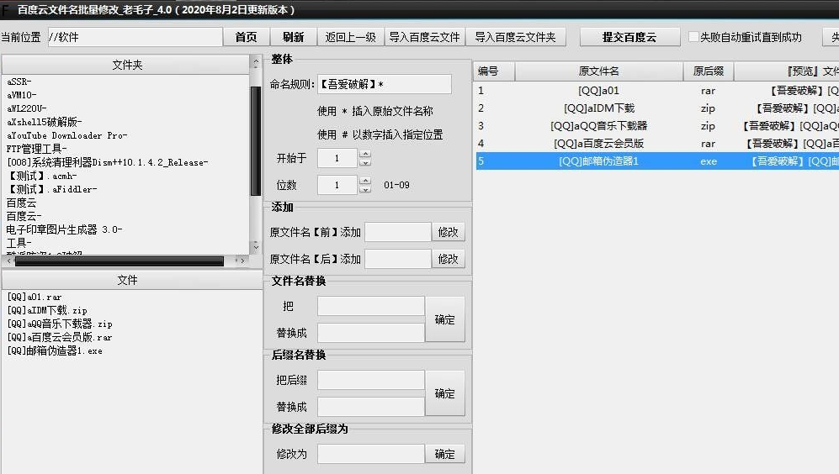Select folder 百度云-
The width and height of the screenshot is (839, 474).
click(24, 217)
